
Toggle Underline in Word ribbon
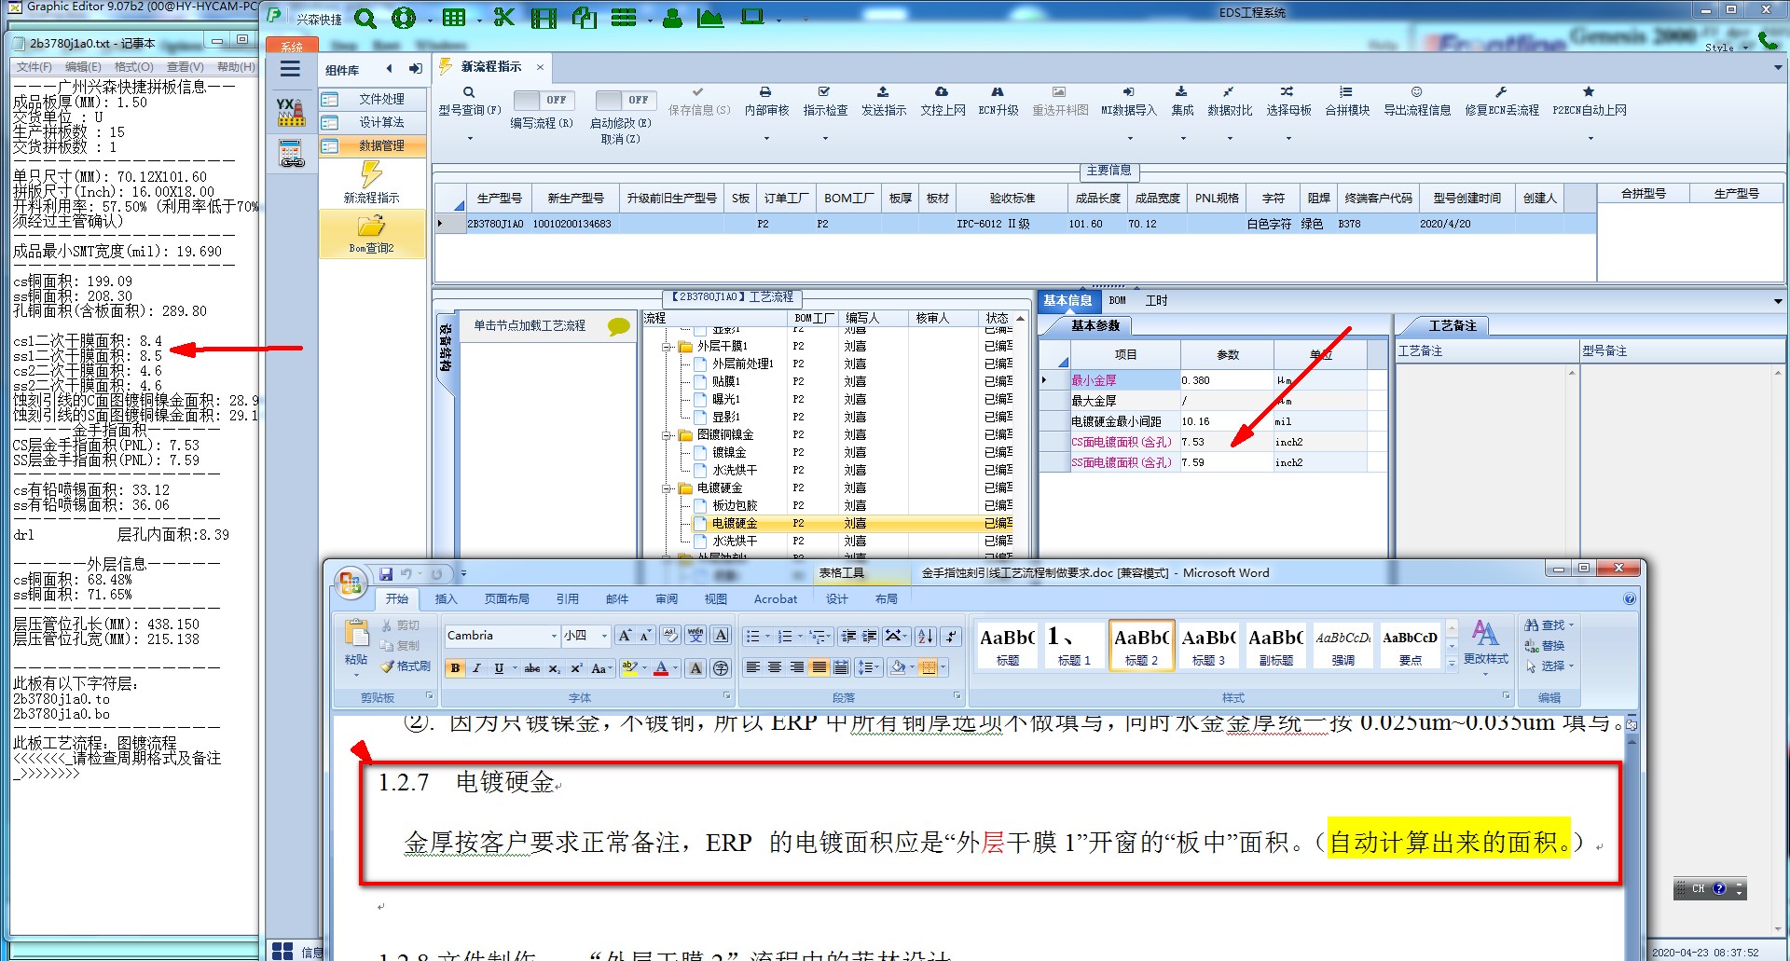click(x=499, y=668)
